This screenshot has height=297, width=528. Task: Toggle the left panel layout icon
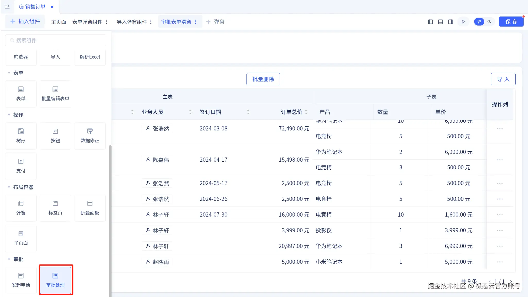pos(430,22)
